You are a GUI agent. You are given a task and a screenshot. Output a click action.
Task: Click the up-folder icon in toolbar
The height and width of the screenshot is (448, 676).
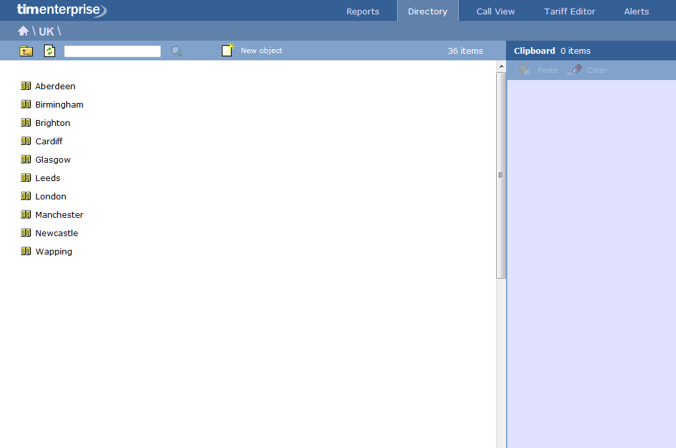pos(26,51)
